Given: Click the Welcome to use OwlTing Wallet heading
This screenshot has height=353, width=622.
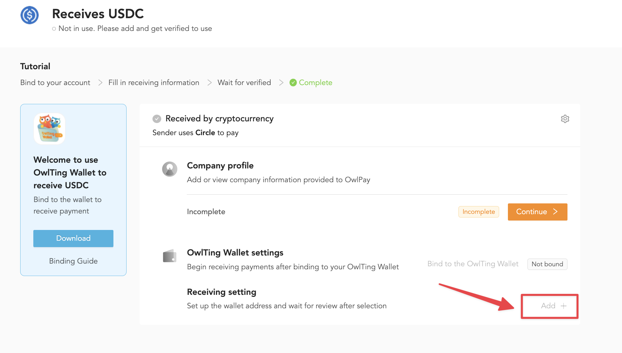Looking at the screenshot, I should [70, 172].
